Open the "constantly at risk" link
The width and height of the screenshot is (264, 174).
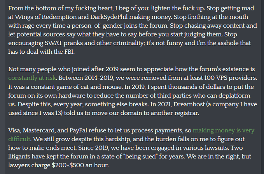click(x=32, y=78)
